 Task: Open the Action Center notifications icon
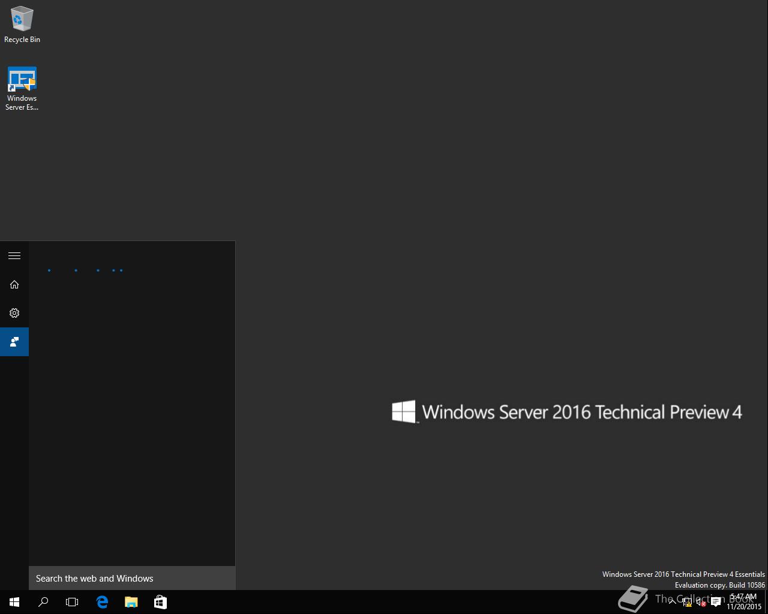(x=716, y=602)
